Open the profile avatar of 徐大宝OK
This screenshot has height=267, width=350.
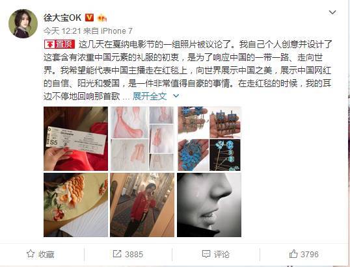tap(23, 23)
